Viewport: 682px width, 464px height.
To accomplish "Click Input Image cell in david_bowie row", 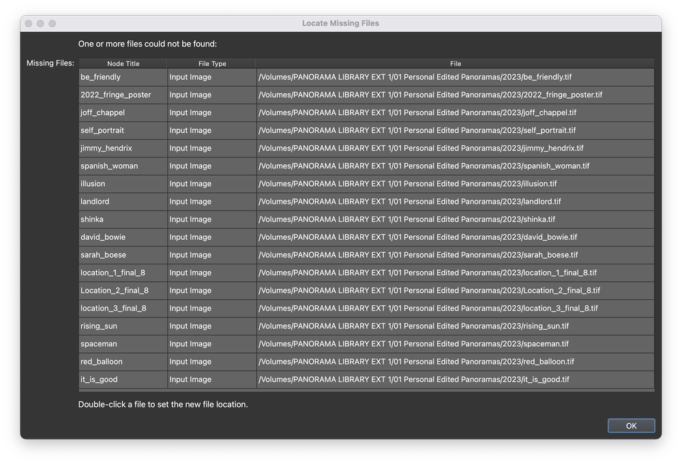I will (212, 237).
